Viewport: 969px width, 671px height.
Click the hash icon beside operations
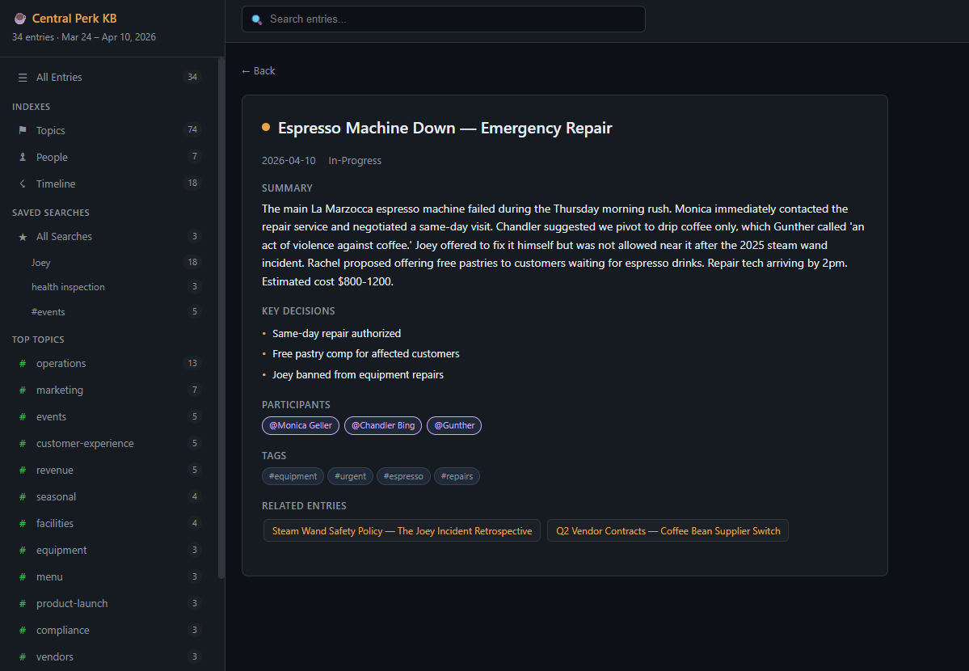tap(23, 364)
